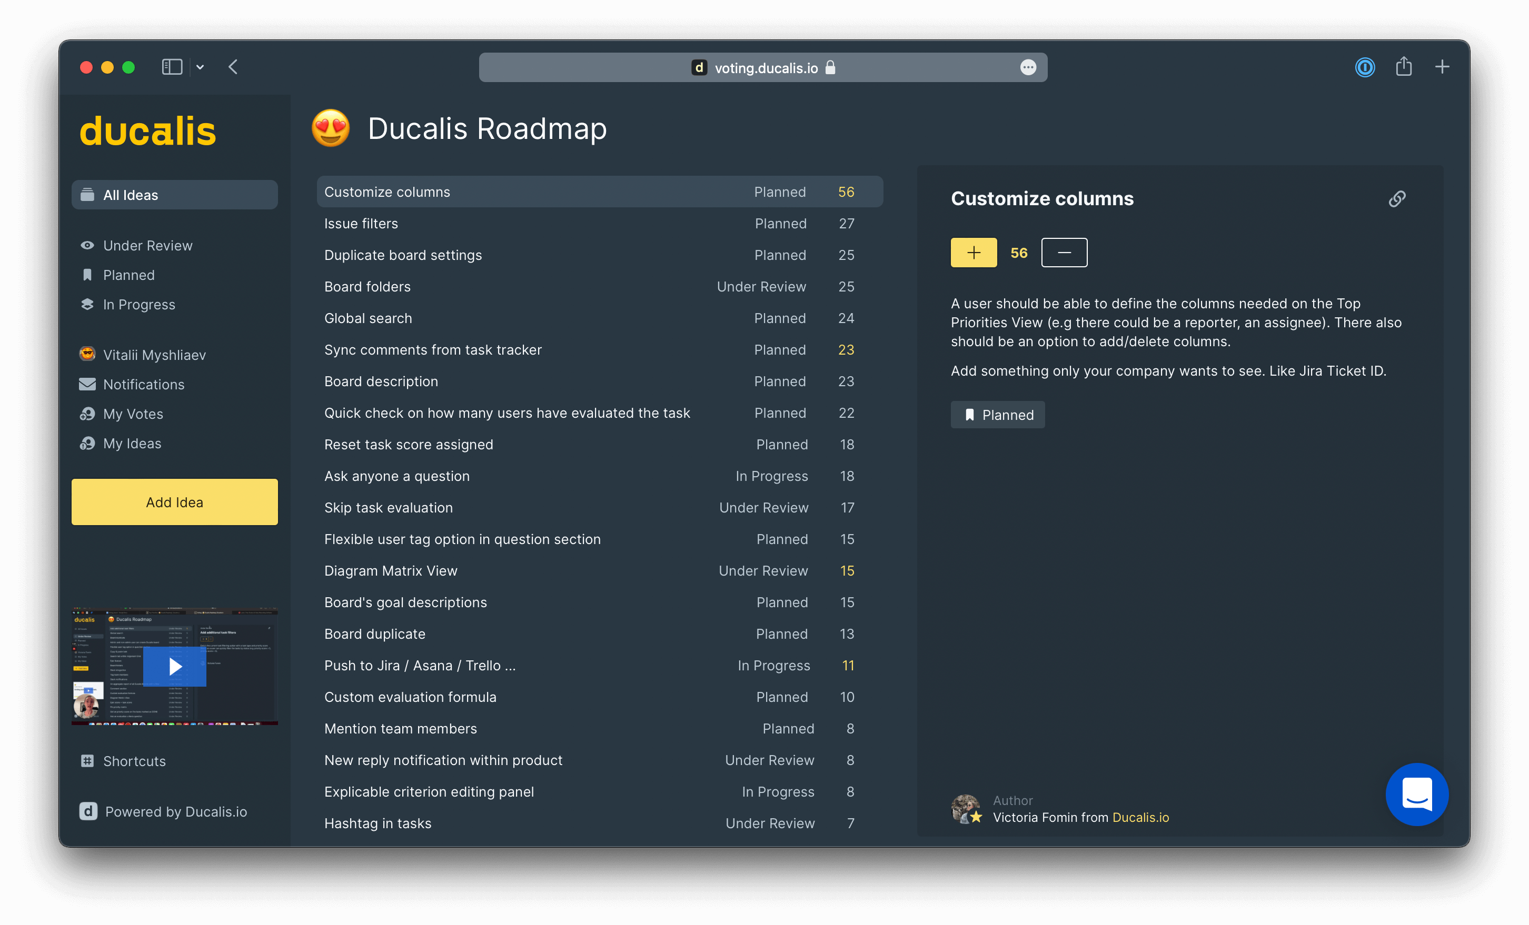Click the Ducalis d logo icon in footer
Viewport: 1529px width, 925px height.
pyautogui.click(x=88, y=811)
